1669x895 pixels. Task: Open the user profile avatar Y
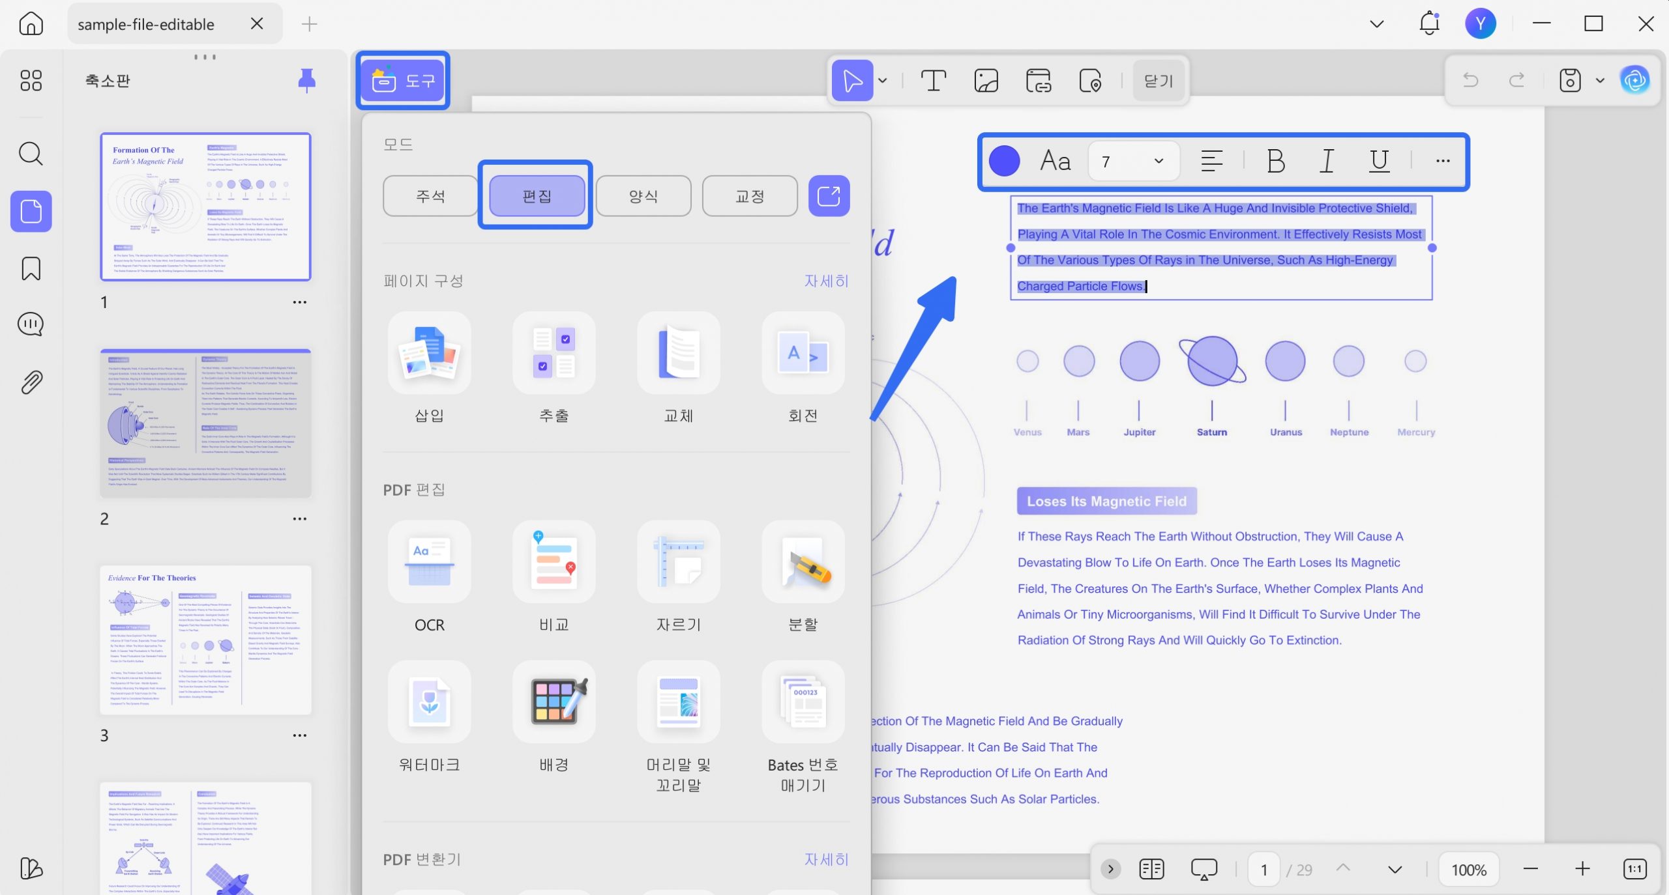[1481, 24]
